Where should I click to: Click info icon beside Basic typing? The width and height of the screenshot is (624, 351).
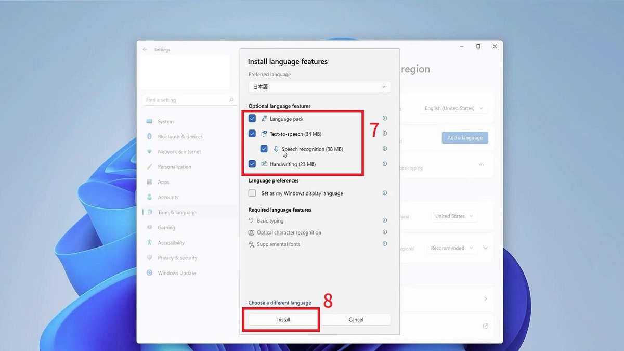385,220
